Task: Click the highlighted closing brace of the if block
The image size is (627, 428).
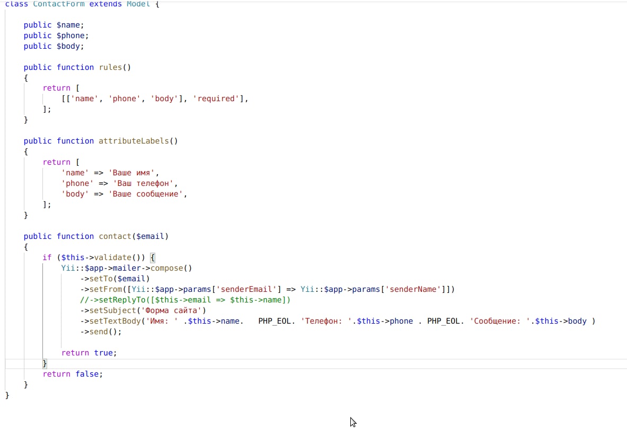Action: pyautogui.click(x=45, y=363)
